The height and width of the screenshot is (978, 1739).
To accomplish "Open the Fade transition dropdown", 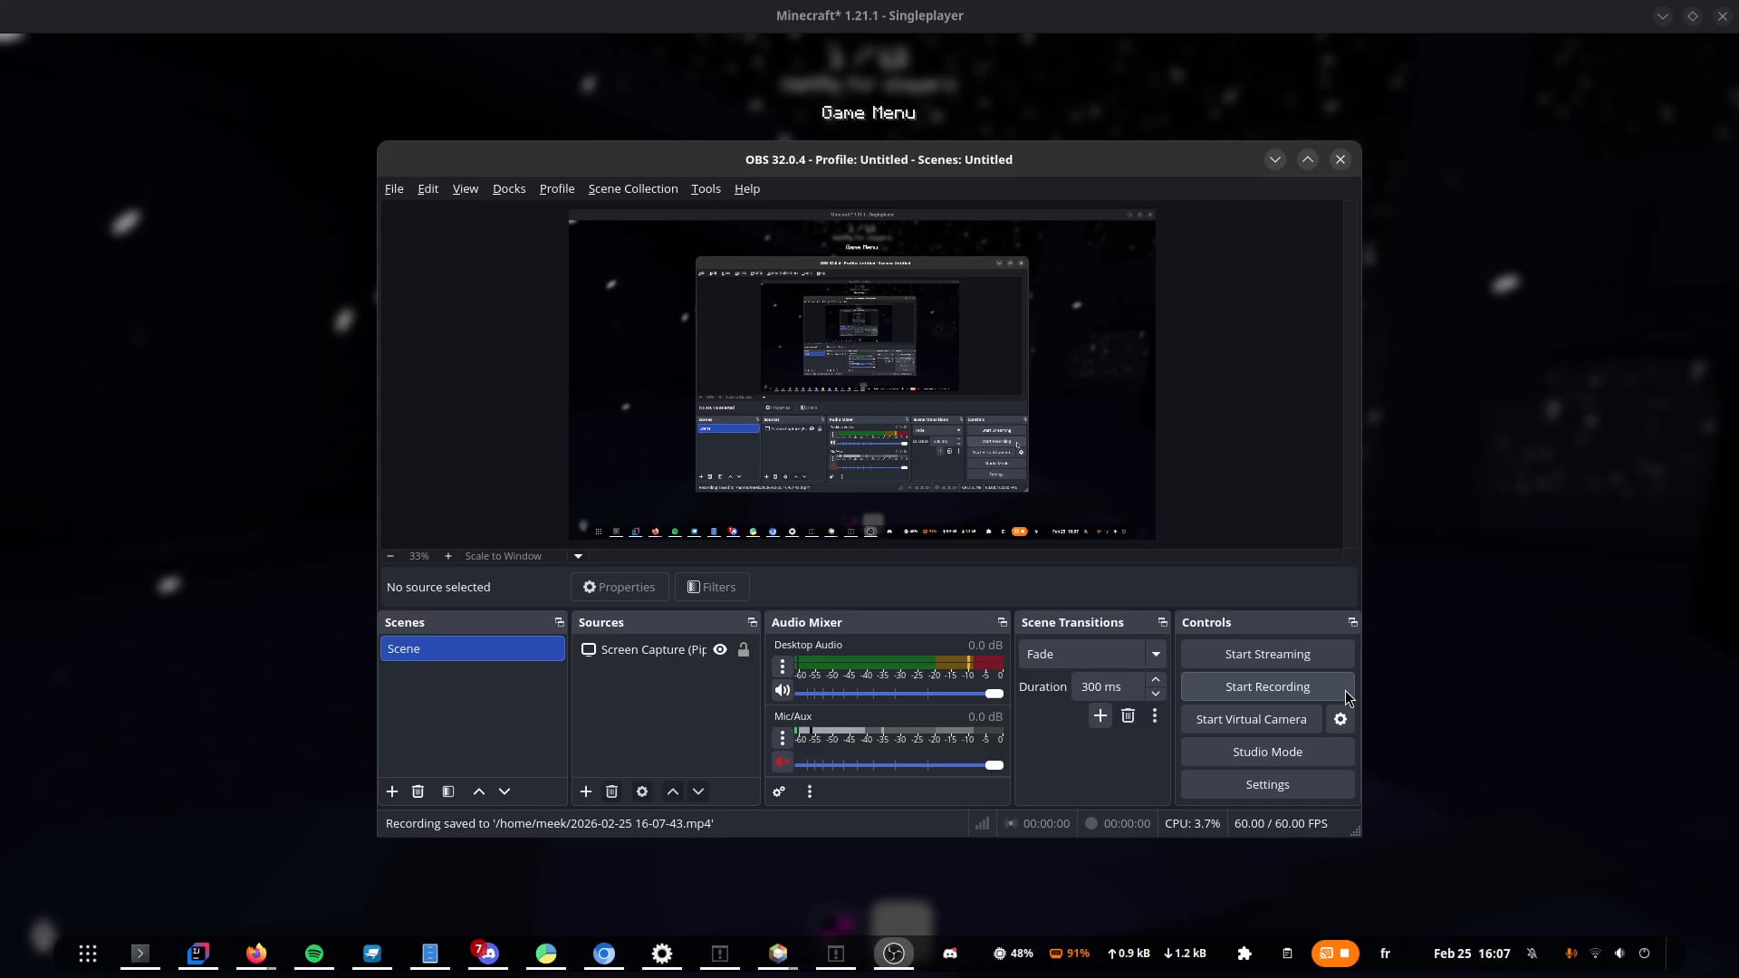I will pos(1156,654).
